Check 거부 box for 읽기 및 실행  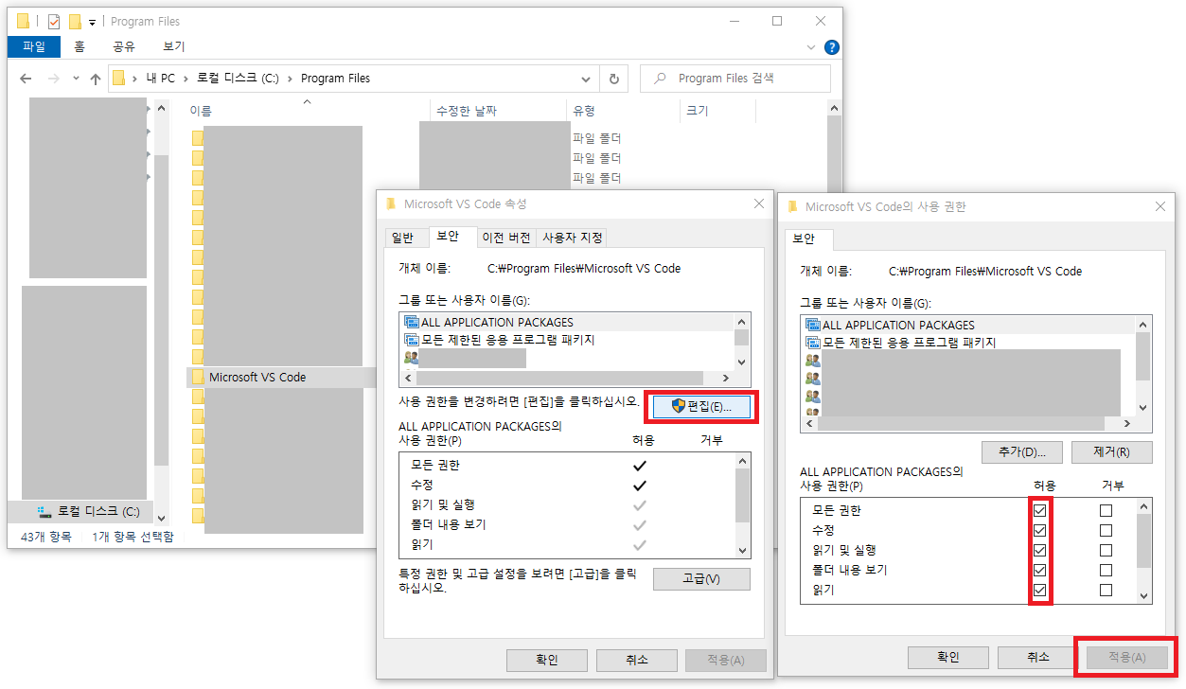coord(1106,550)
